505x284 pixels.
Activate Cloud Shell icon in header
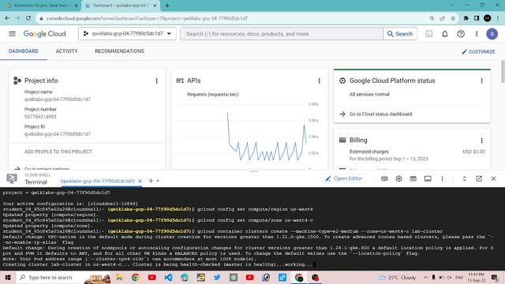429,34
